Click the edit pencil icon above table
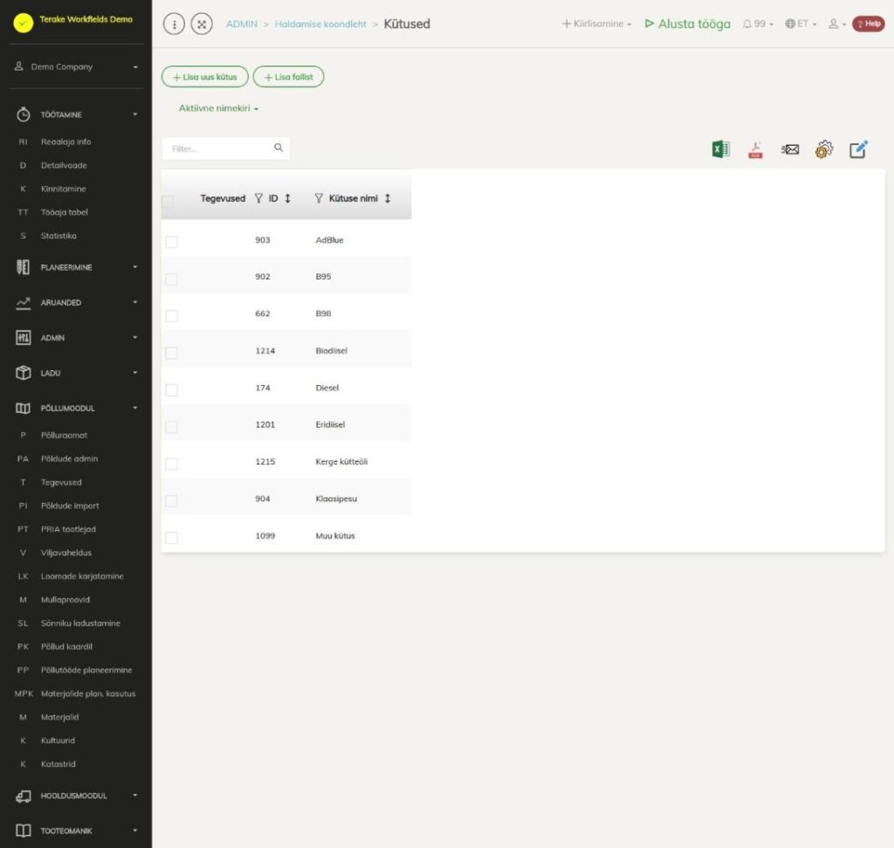 [x=858, y=149]
